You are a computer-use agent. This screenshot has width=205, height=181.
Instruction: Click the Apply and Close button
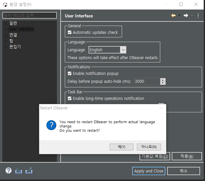[x=149, y=171]
